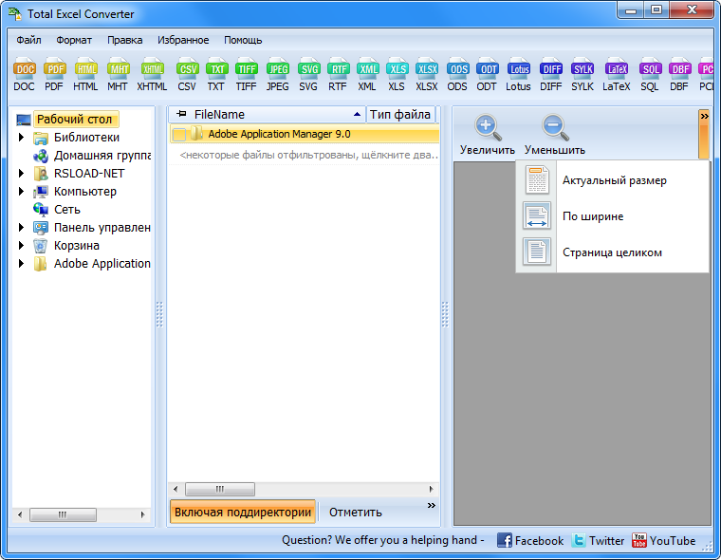Image resolution: width=721 pixels, height=560 pixels.
Task: Choose the SVG conversion icon
Action: (308, 74)
